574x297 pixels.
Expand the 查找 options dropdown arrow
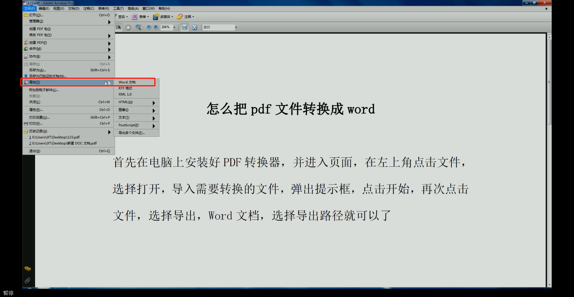pos(236,27)
